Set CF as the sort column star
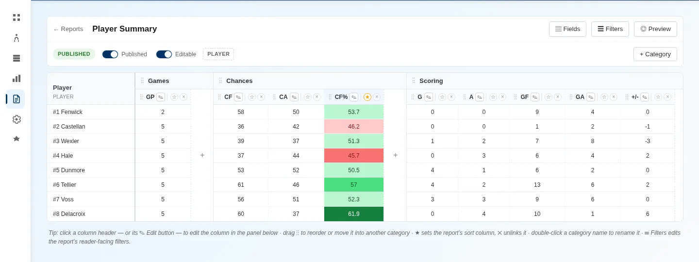This screenshot has height=262, width=699. (x=252, y=97)
